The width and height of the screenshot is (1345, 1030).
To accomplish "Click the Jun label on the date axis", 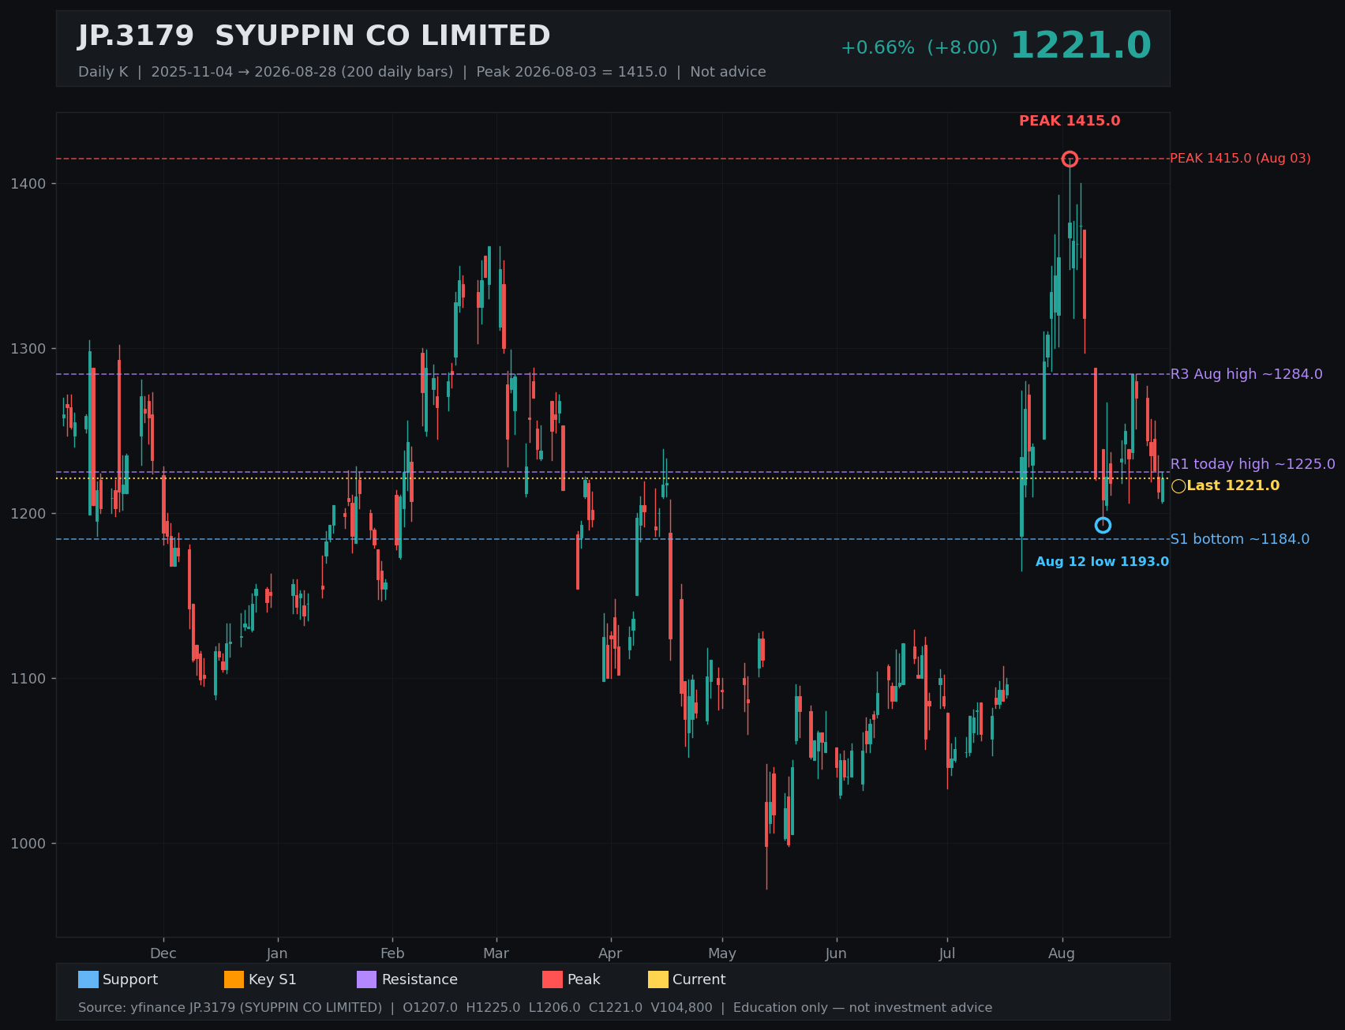I will [x=836, y=953].
